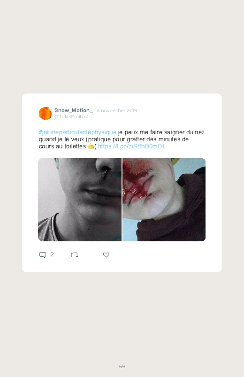The height and width of the screenshot is (377, 244).
Task: Click the @JulesFreitas1 handle
Action: pyautogui.click(x=71, y=116)
